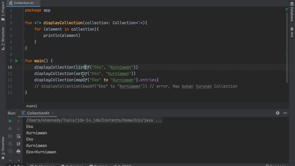Click '.entries' on line 12

(147, 80)
